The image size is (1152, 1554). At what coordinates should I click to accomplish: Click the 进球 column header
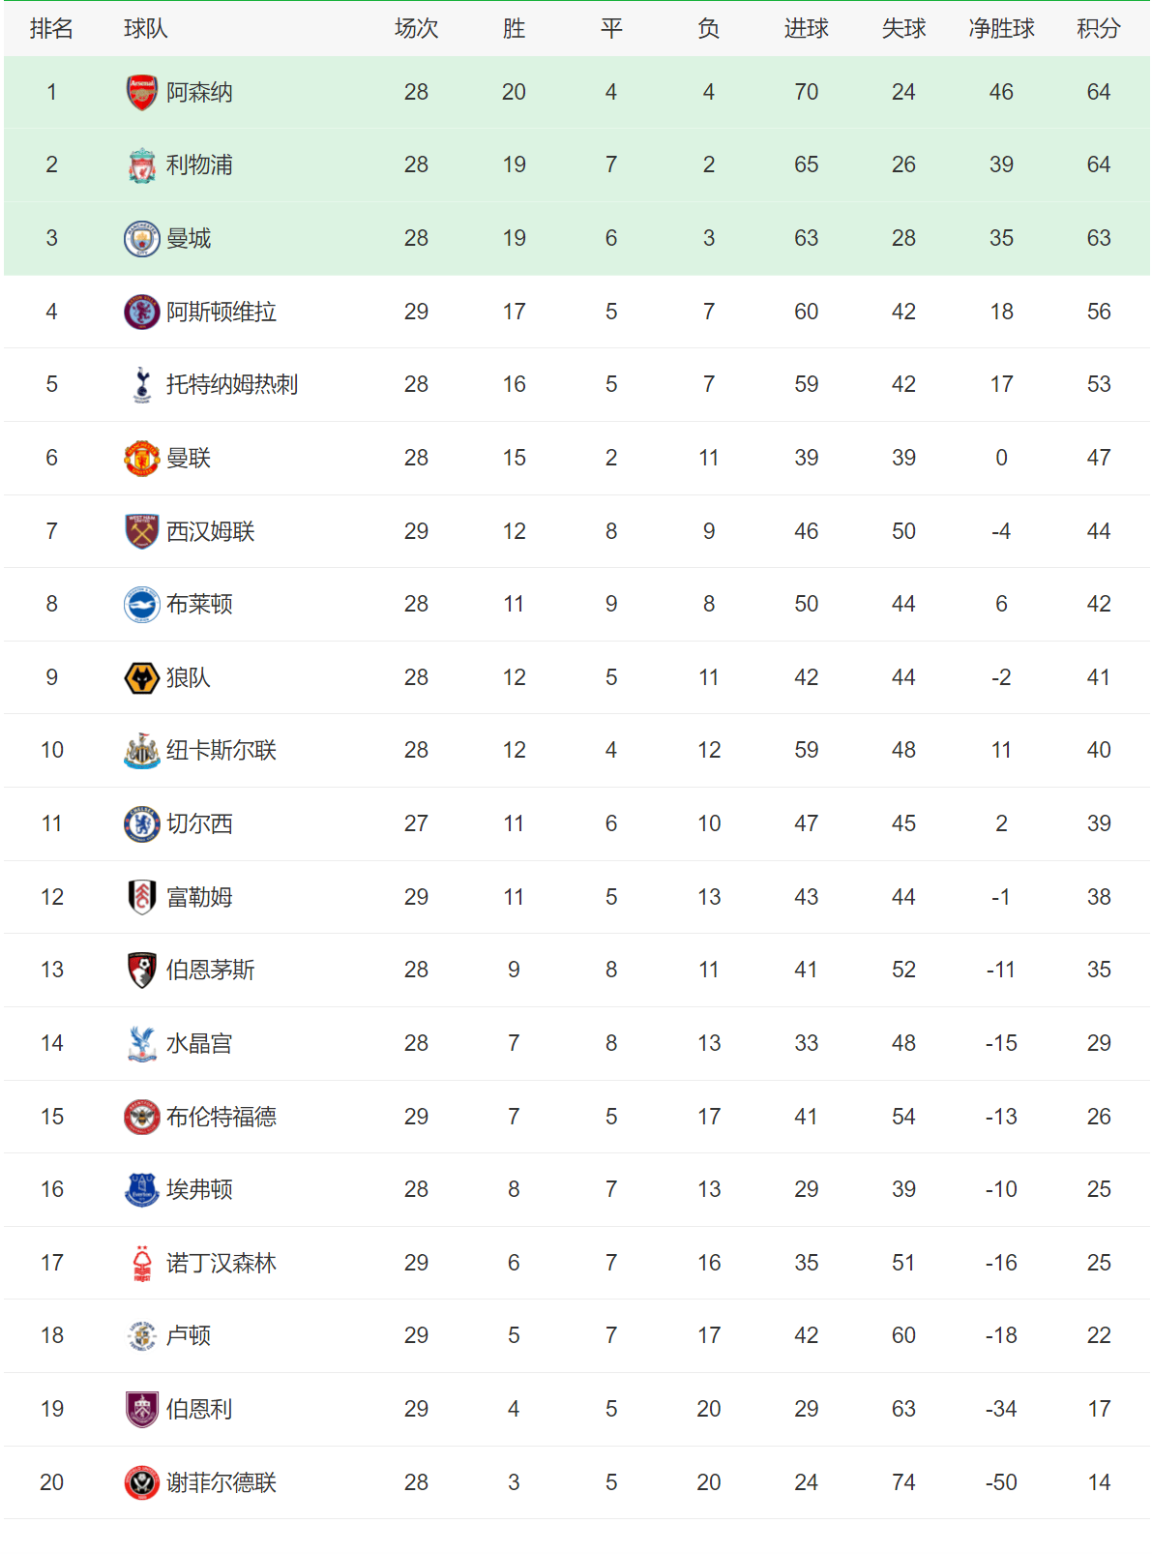coord(806,29)
